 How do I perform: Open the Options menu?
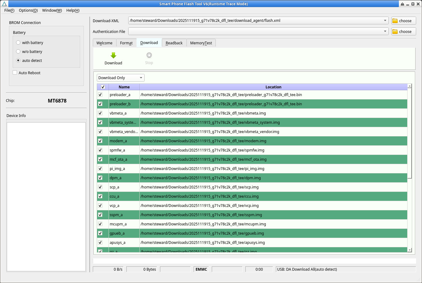(28, 10)
